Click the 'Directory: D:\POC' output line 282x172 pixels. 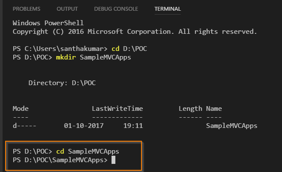62,83
